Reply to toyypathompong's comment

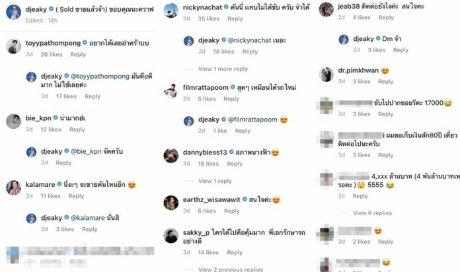coord(78,55)
